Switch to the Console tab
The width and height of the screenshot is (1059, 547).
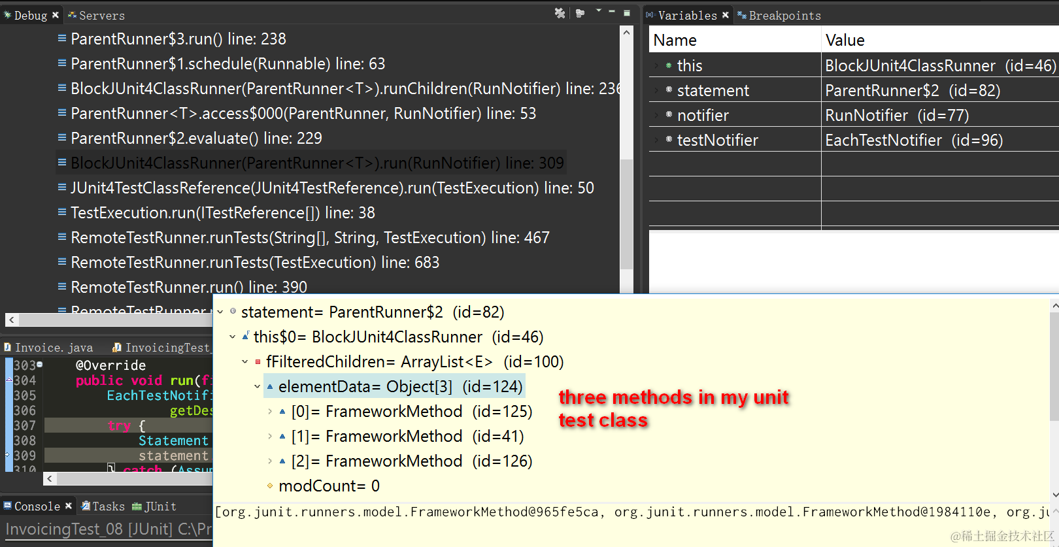tap(31, 506)
